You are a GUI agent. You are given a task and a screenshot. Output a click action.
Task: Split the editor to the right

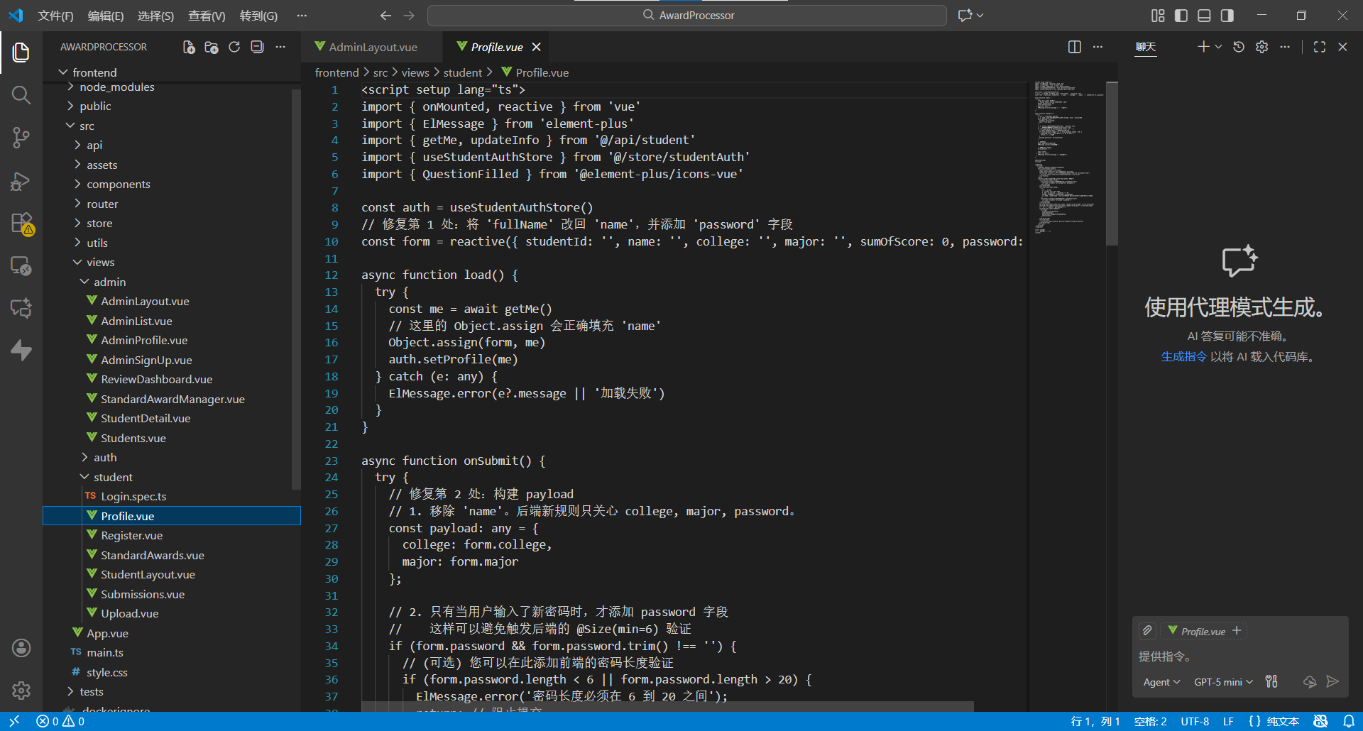(x=1075, y=47)
